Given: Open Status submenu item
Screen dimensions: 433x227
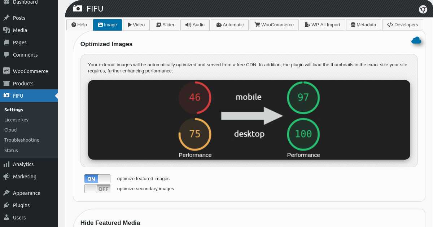Looking at the screenshot, I should click(11, 150).
